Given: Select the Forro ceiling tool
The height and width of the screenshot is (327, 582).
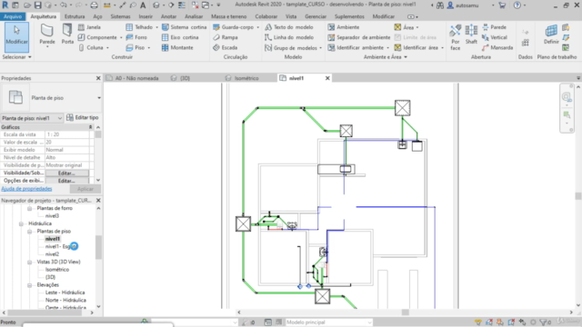Looking at the screenshot, I should (136, 37).
